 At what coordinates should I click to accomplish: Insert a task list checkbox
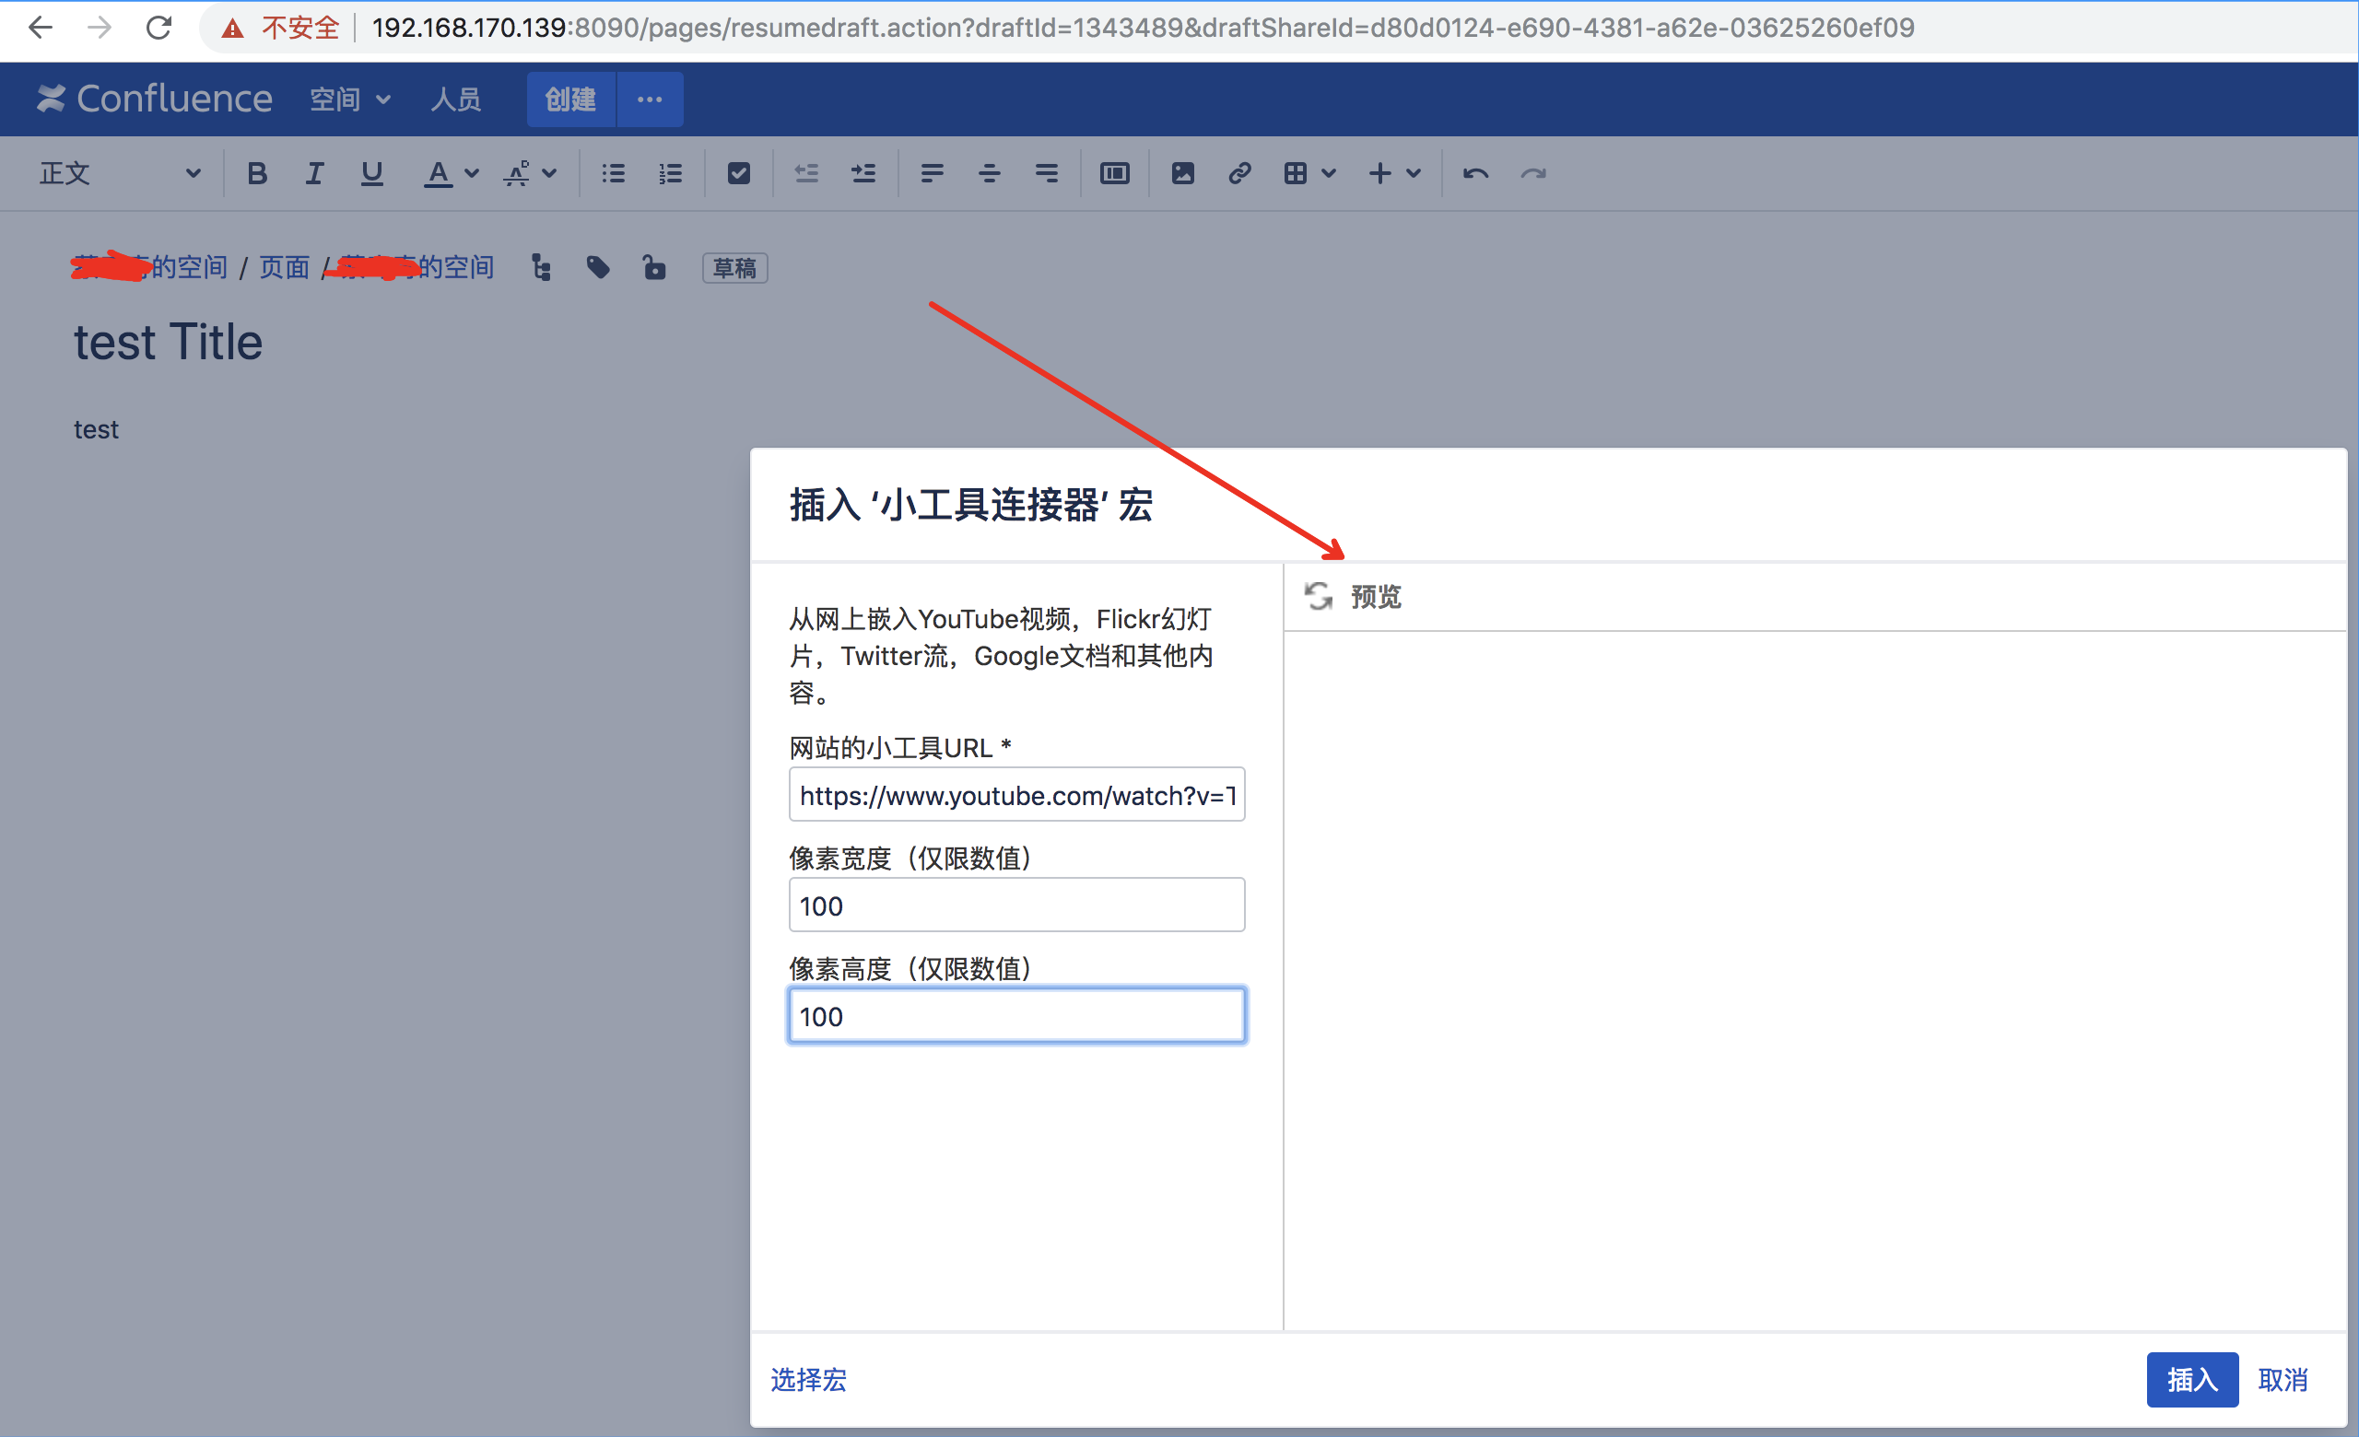[738, 173]
